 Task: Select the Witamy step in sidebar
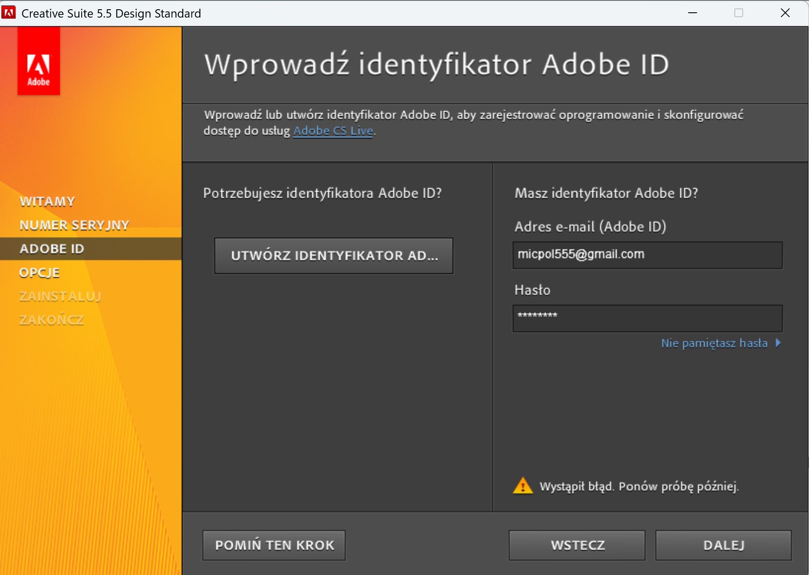[47, 202]
